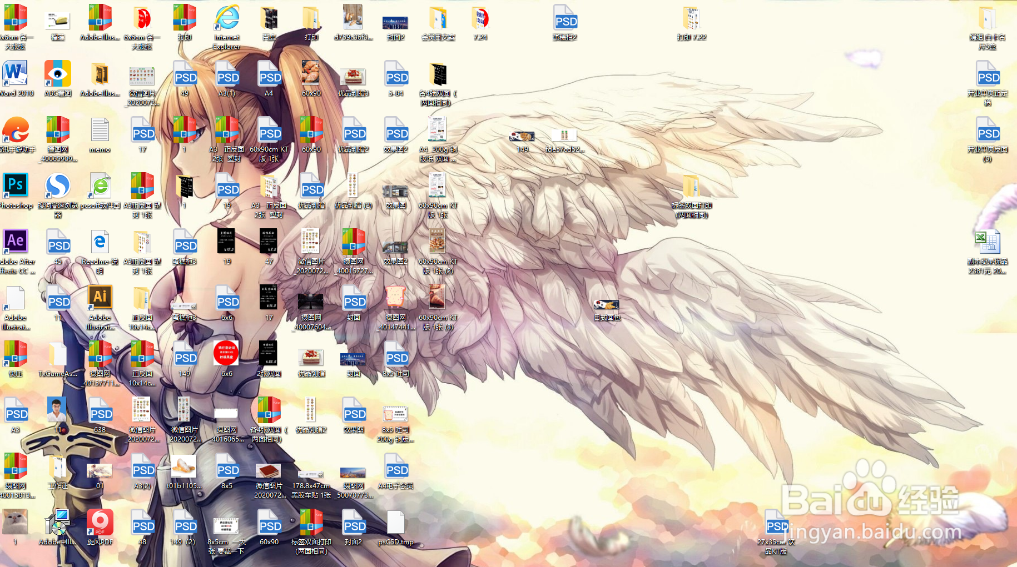Open the 打印 7.22 folder

click(x=692, y=23)
